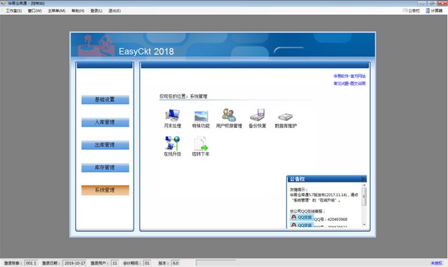Screen dimensions: 448x267
Task: Select the 系统管理 sidebar button
Action: point(105,190)
